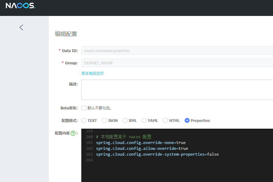
Task: Pick the HTML format radio button
Action: (x=165, y=120)
